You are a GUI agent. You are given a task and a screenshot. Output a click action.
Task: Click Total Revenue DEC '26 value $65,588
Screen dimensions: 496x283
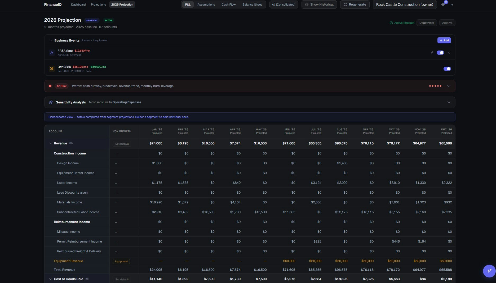point(445,270)
